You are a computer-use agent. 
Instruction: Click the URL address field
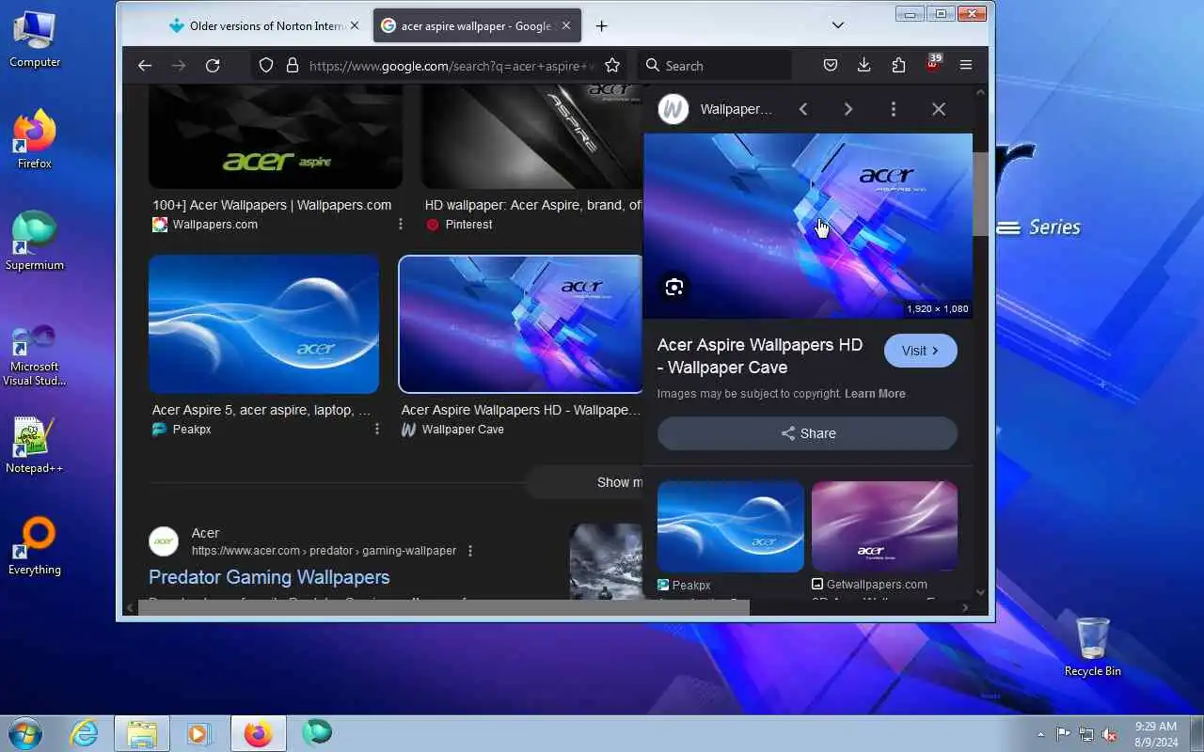point(451,66)
